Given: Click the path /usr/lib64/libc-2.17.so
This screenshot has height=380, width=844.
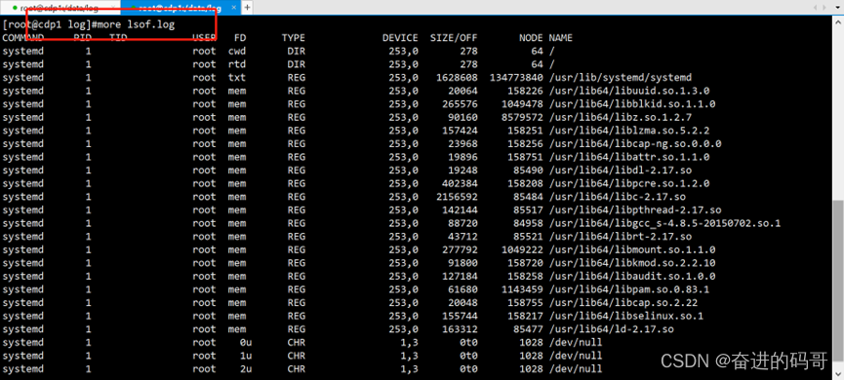Looking at the screenshot, I should [617, 197].
